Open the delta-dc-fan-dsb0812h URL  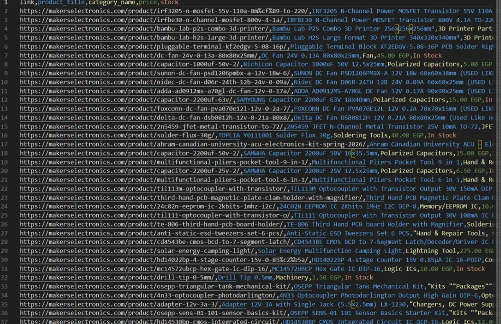coord(156,117)
